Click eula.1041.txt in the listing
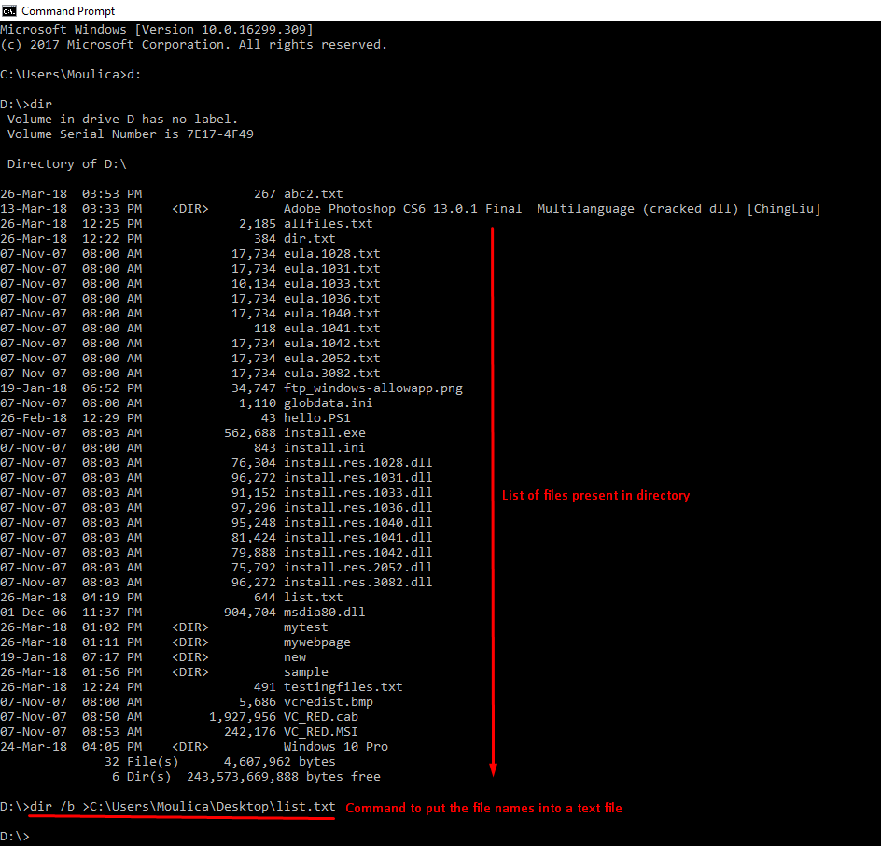The image size is (881, 846). [331, 329]
